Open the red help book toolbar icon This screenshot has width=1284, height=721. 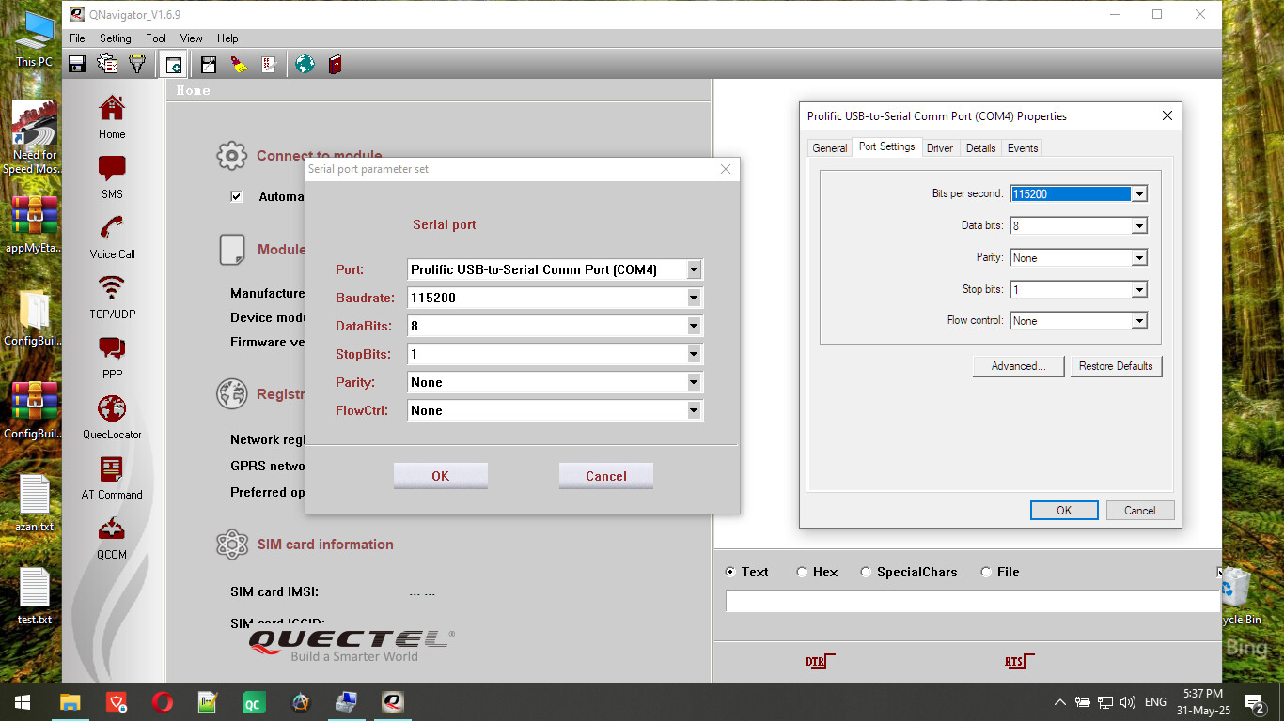335,64
